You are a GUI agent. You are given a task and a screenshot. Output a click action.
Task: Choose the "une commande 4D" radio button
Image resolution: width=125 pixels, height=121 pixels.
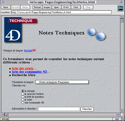tap(22, 103)
